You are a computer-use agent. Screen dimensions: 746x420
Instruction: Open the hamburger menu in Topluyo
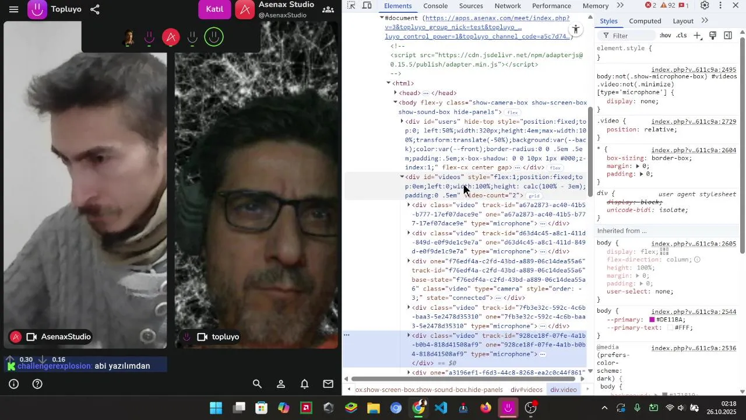14,9
